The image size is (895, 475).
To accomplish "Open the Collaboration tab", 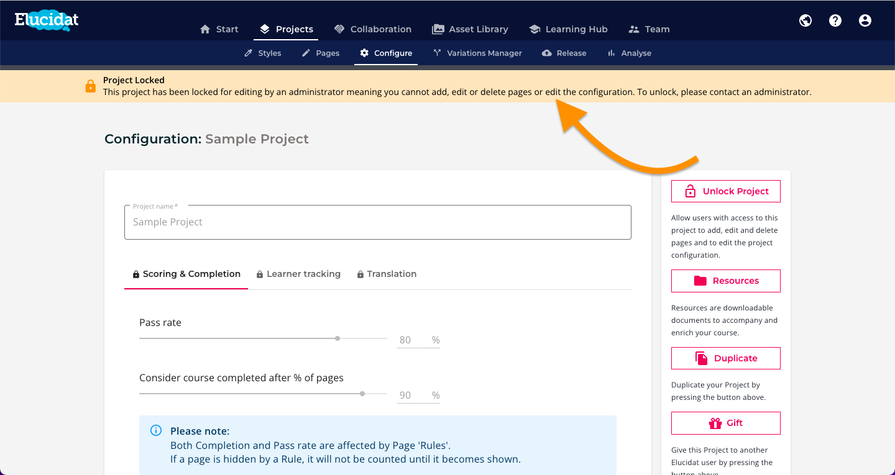I will [372, 29].
